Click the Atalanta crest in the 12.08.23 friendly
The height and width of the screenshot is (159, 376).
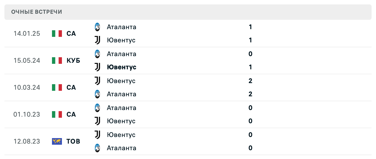click(x=97, y=148)
